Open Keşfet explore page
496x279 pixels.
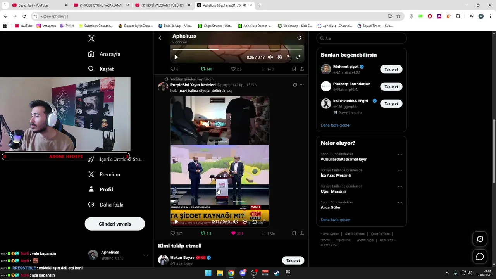(x=101, y=69)
